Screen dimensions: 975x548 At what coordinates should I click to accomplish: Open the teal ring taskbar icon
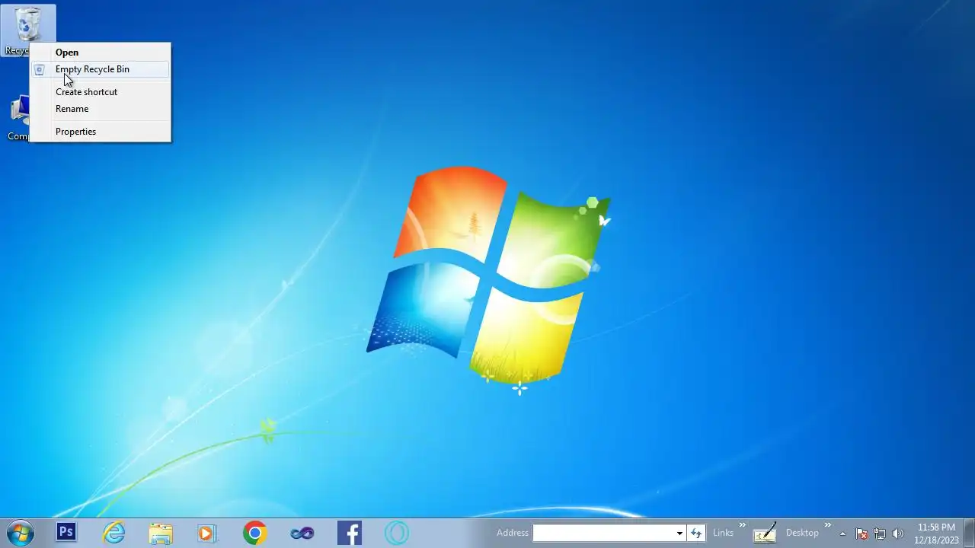tap(396, 533)
